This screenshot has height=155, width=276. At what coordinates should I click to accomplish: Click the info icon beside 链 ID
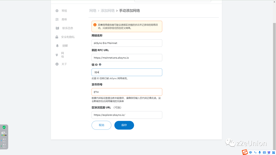coord(100,64)
